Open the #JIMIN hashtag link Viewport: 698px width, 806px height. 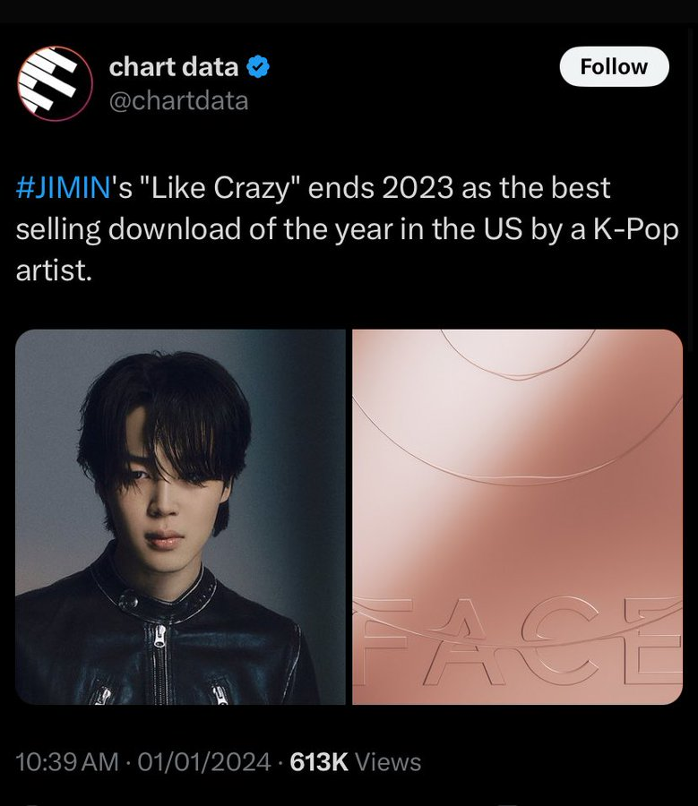pos(64,188)
